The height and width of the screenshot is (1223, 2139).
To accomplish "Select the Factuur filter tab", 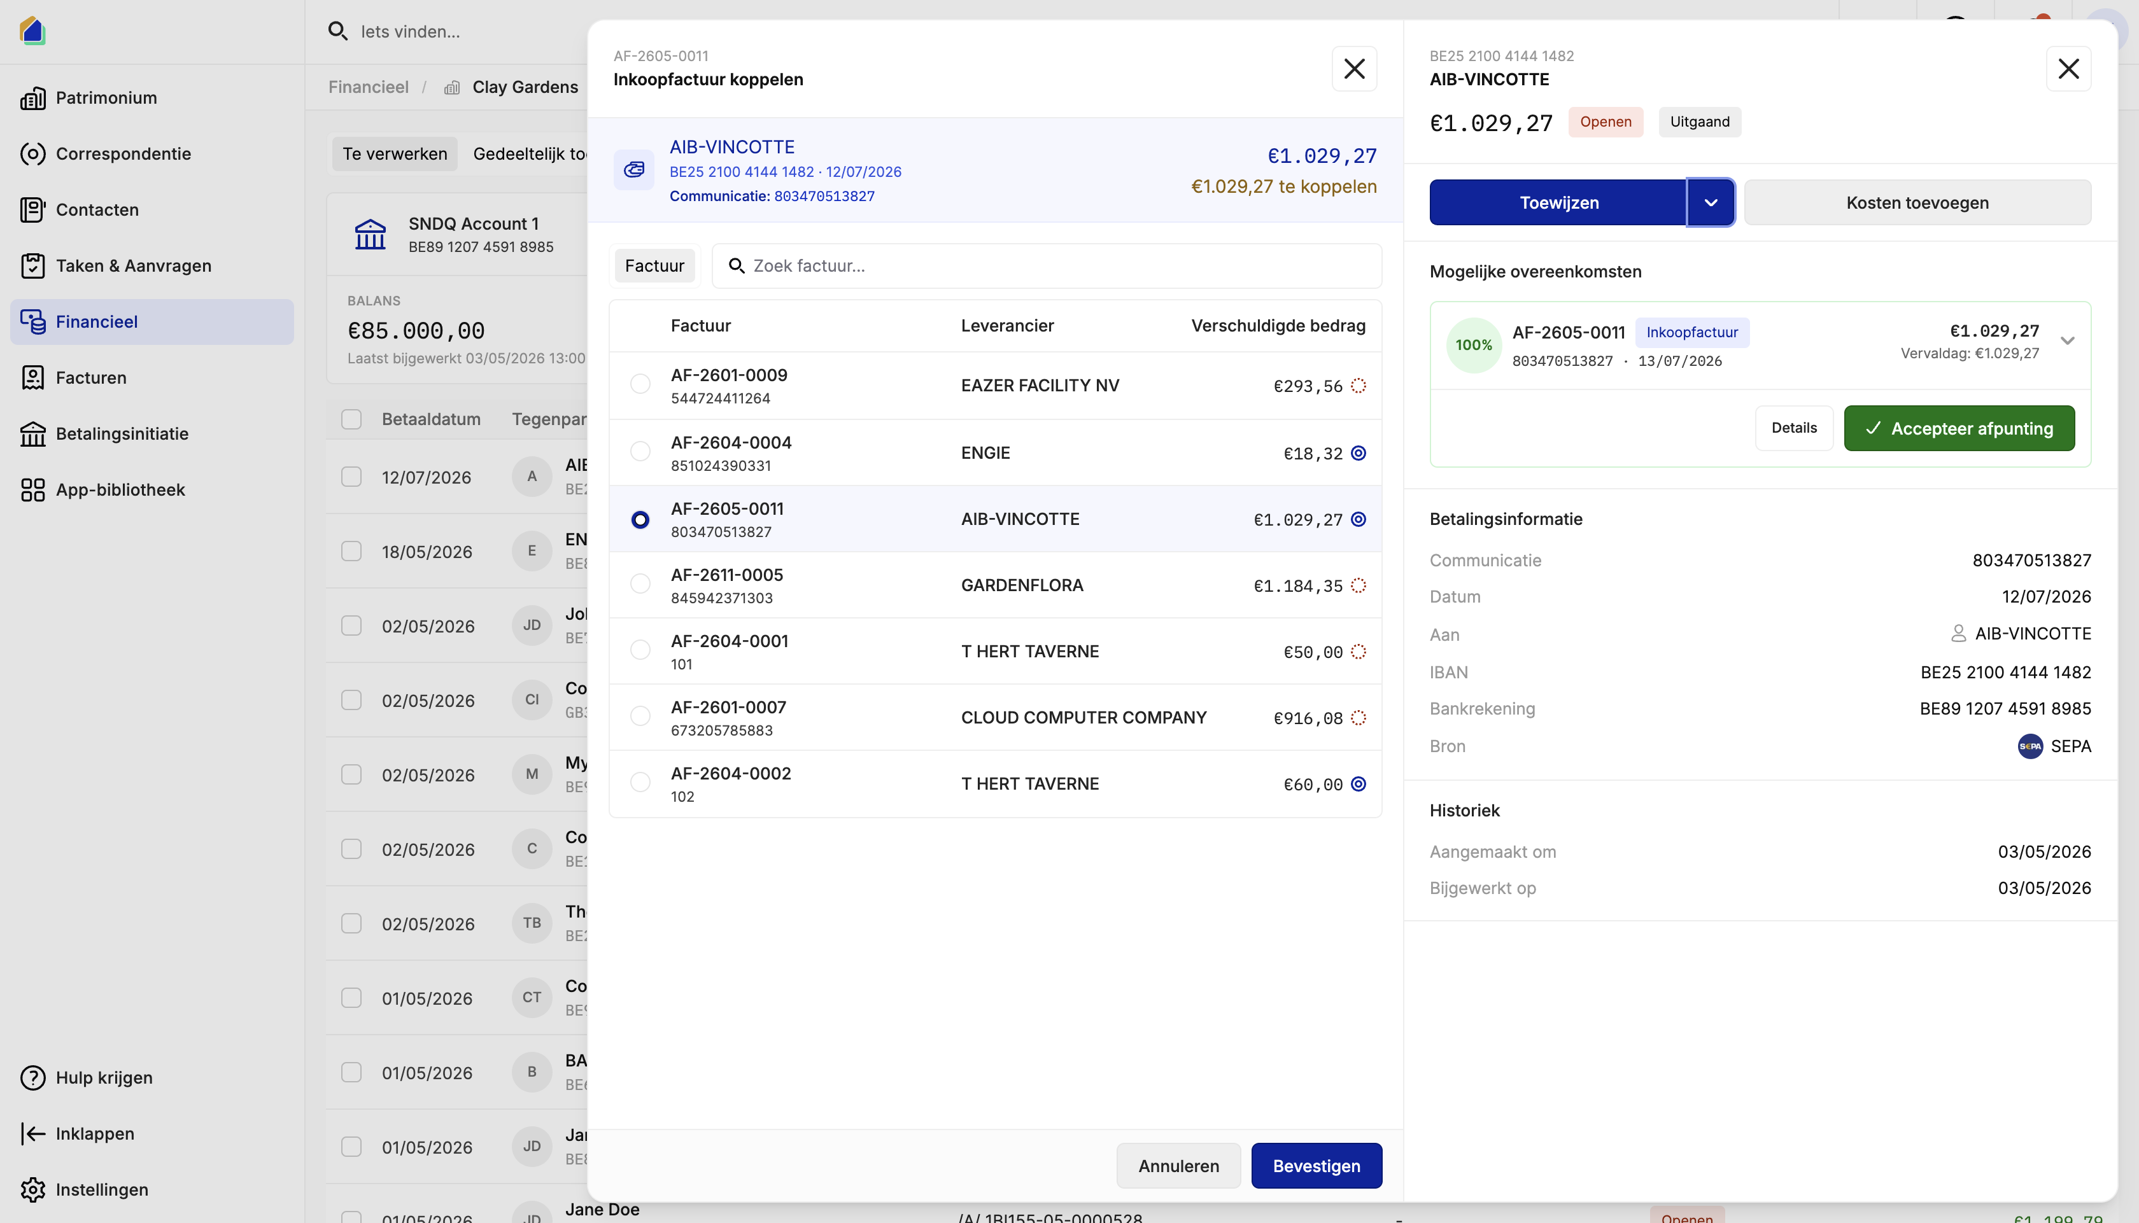I will [654, 265].
